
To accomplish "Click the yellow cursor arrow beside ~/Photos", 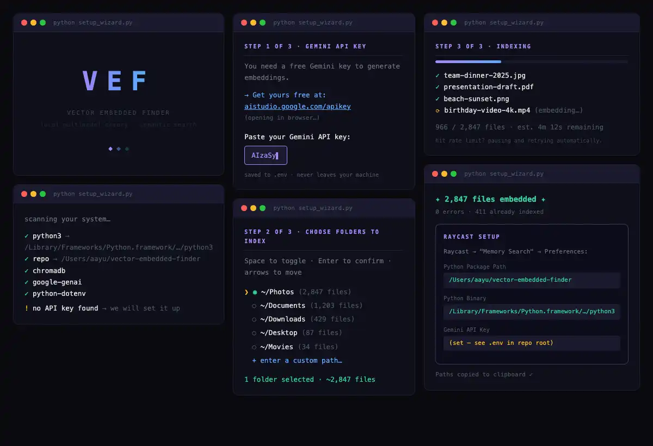I will (247, 293).
